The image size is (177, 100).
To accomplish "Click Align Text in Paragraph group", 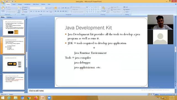I will point(75,9).
